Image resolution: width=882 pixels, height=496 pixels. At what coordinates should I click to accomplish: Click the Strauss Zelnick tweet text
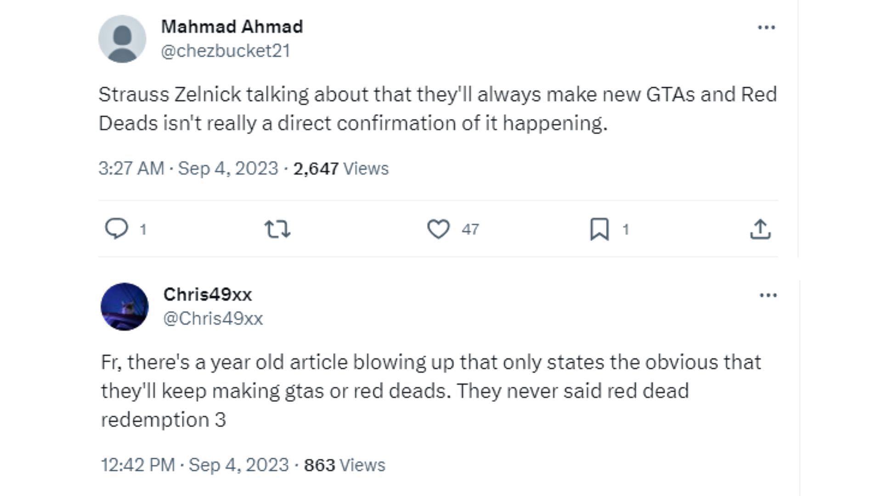pyautogui.click(x=437, y=109)
